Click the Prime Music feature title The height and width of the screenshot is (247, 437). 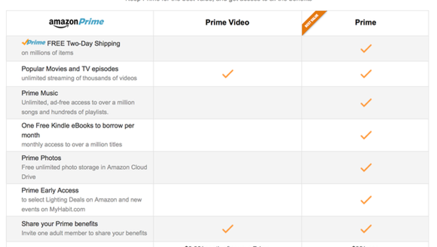coord(40,93)
